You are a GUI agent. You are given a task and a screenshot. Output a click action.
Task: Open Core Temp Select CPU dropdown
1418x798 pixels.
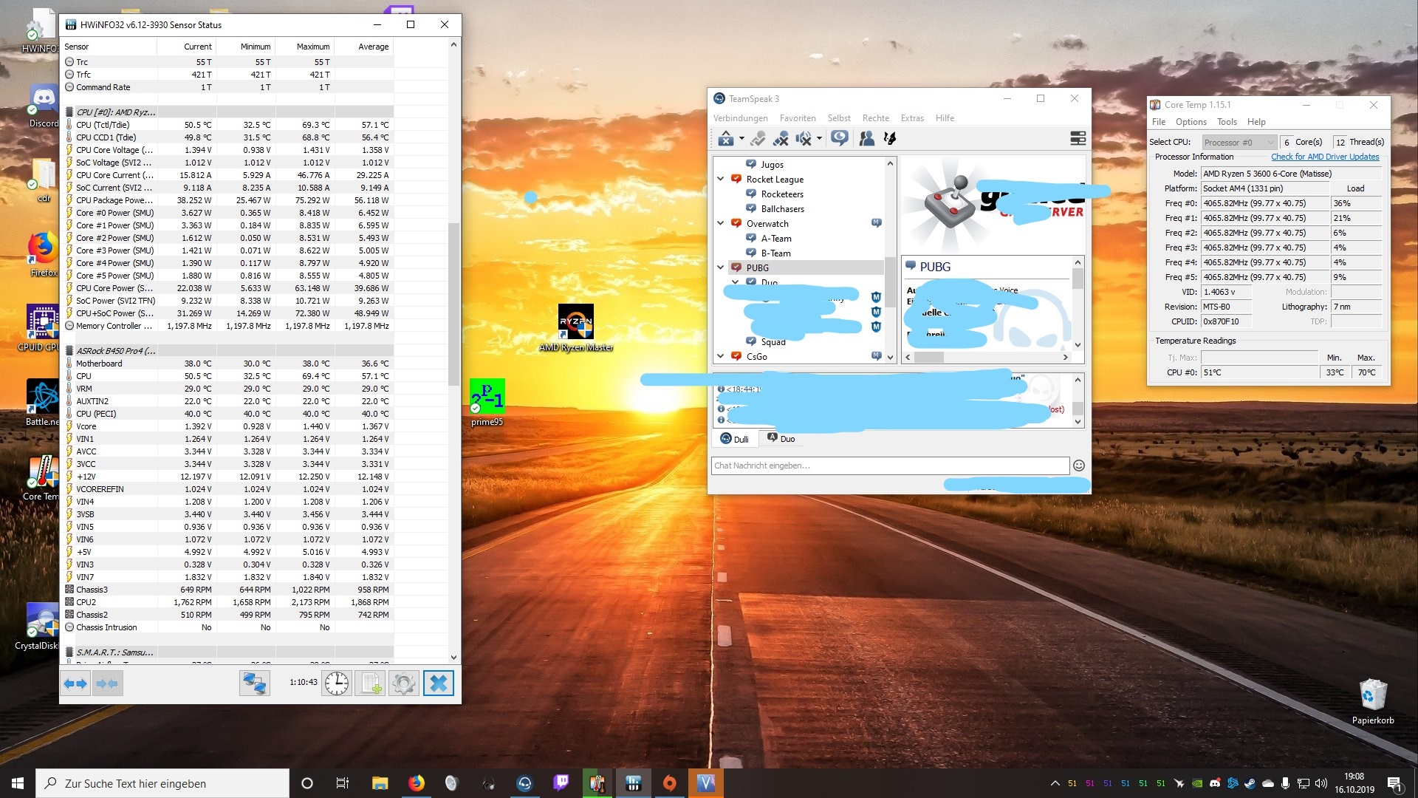pos(1239,142)
